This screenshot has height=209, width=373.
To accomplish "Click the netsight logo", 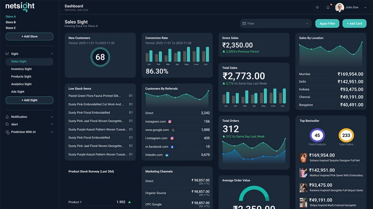I will [x=20, y=7].
